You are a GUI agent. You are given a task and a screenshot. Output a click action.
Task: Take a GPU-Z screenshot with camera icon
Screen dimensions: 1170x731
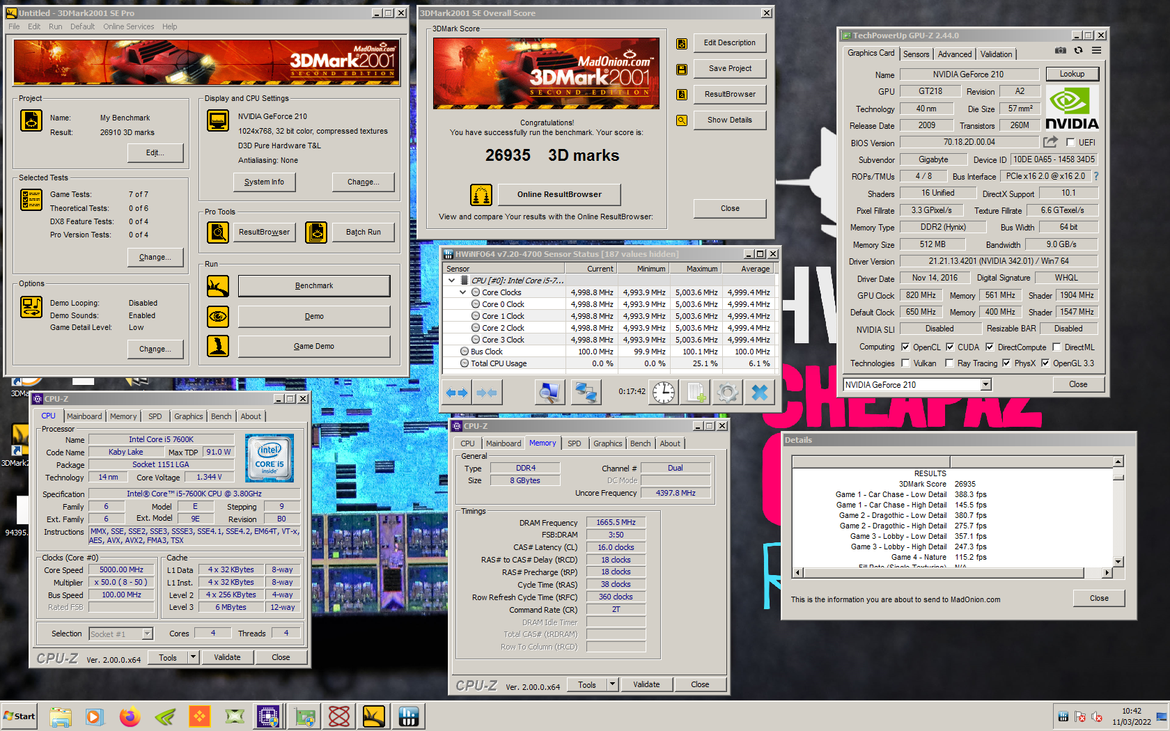[1060, 51]
